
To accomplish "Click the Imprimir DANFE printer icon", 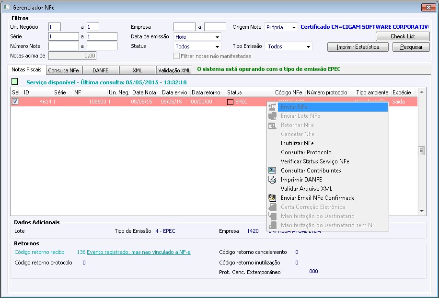I will [x=272, y=179].
